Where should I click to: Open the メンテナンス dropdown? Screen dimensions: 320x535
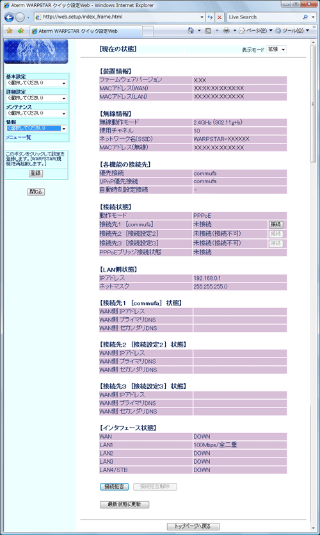coord(36,113)
